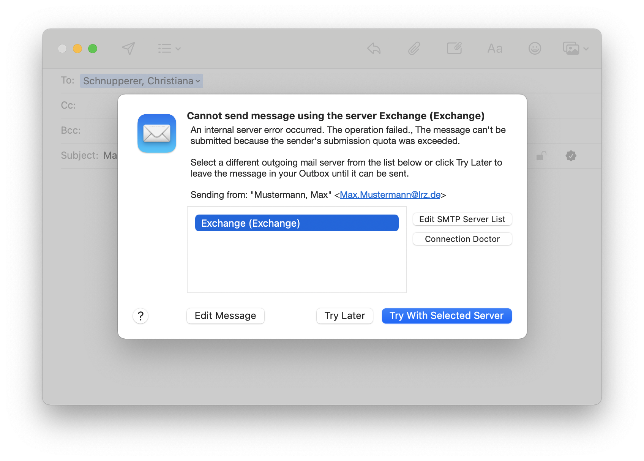
Task: Toggle the signed message badge icon
Action: [571, 156]
